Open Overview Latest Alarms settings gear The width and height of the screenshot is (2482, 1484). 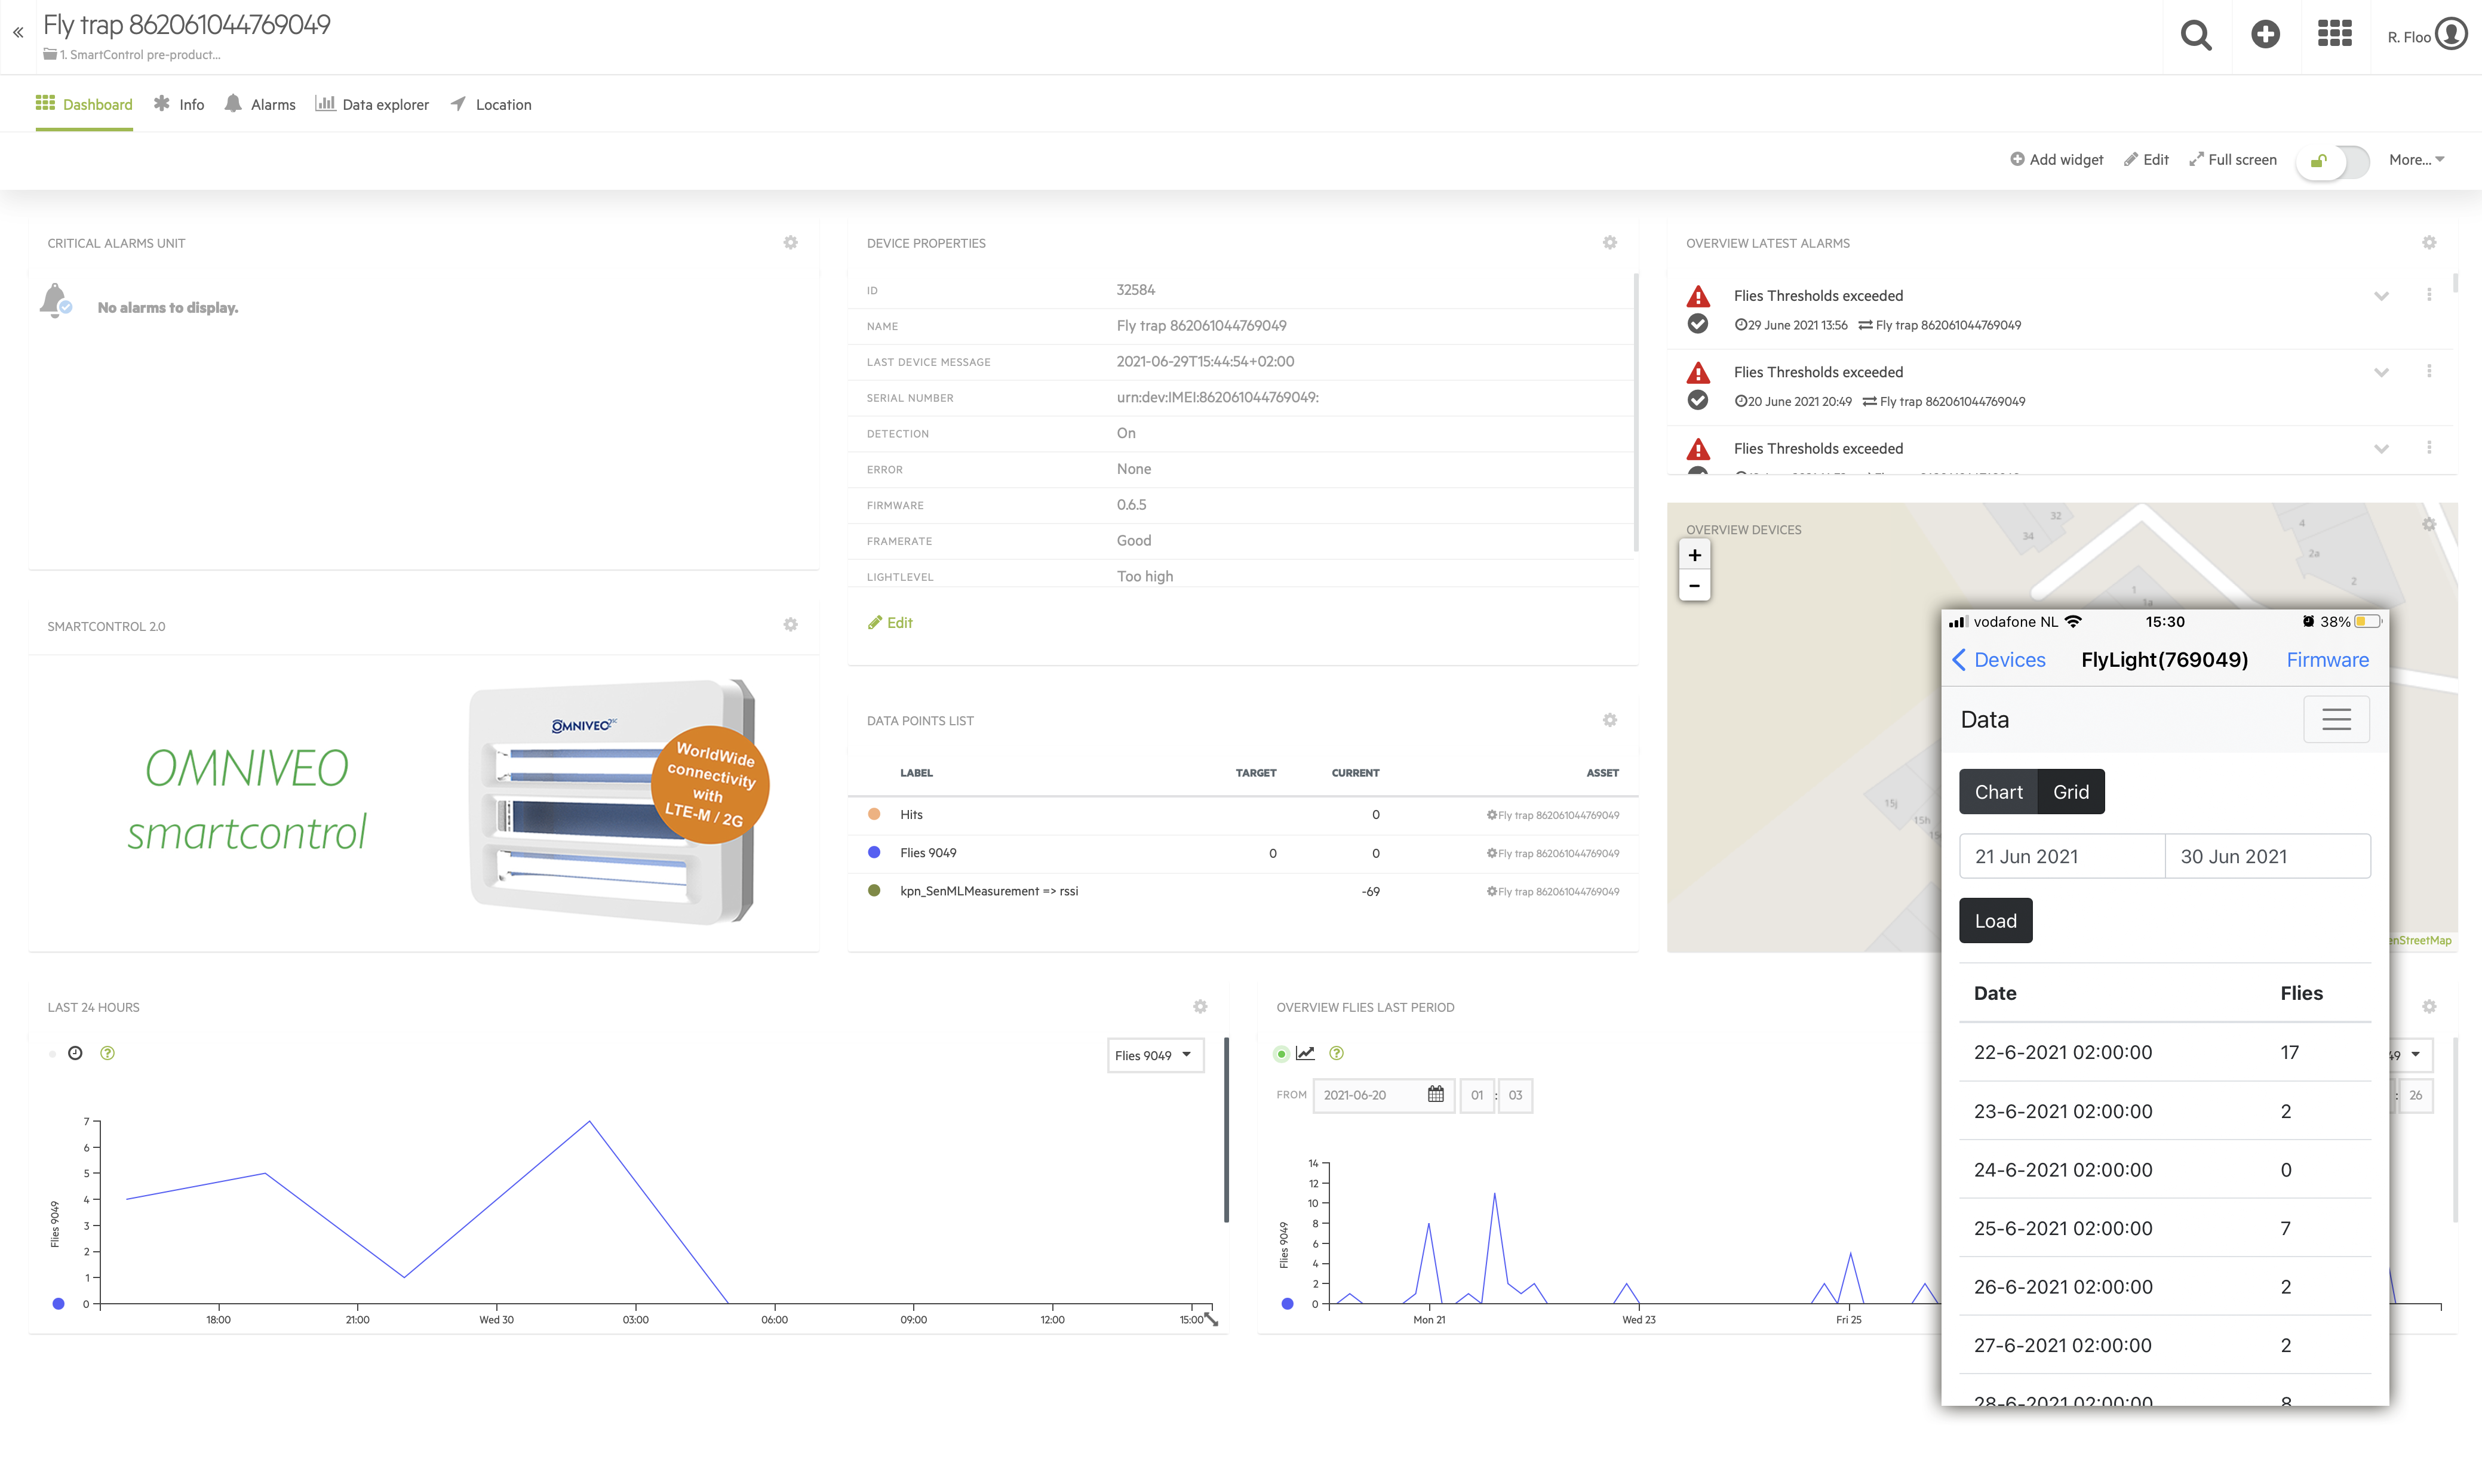(2429, 243)
